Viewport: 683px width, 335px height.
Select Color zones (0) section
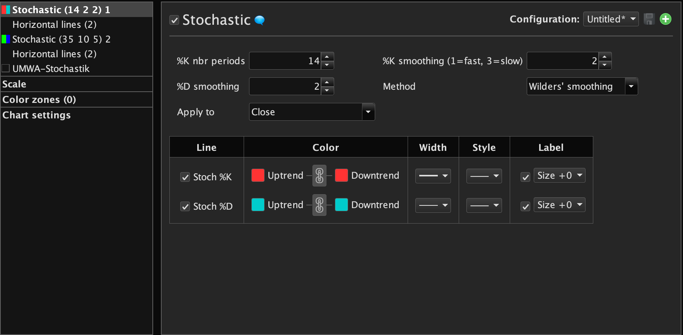[39, 99]
